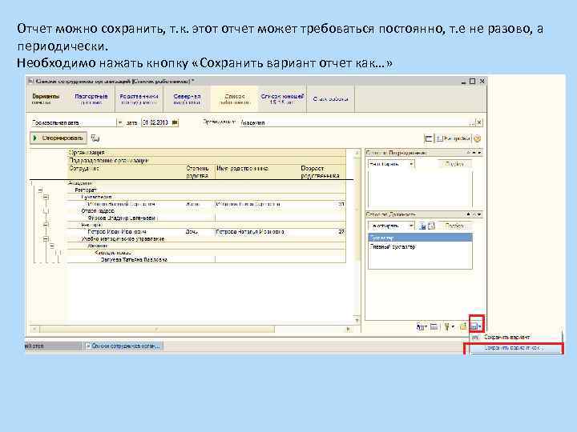Choose the Сохранить вариант как... menu item

point(515,347)
